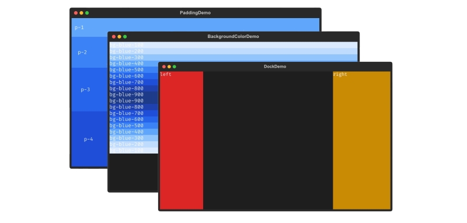This screenshot has height=223, width=467.
Task: Click the amber right docked panel in DockDemo
Action: click(361, 140)
